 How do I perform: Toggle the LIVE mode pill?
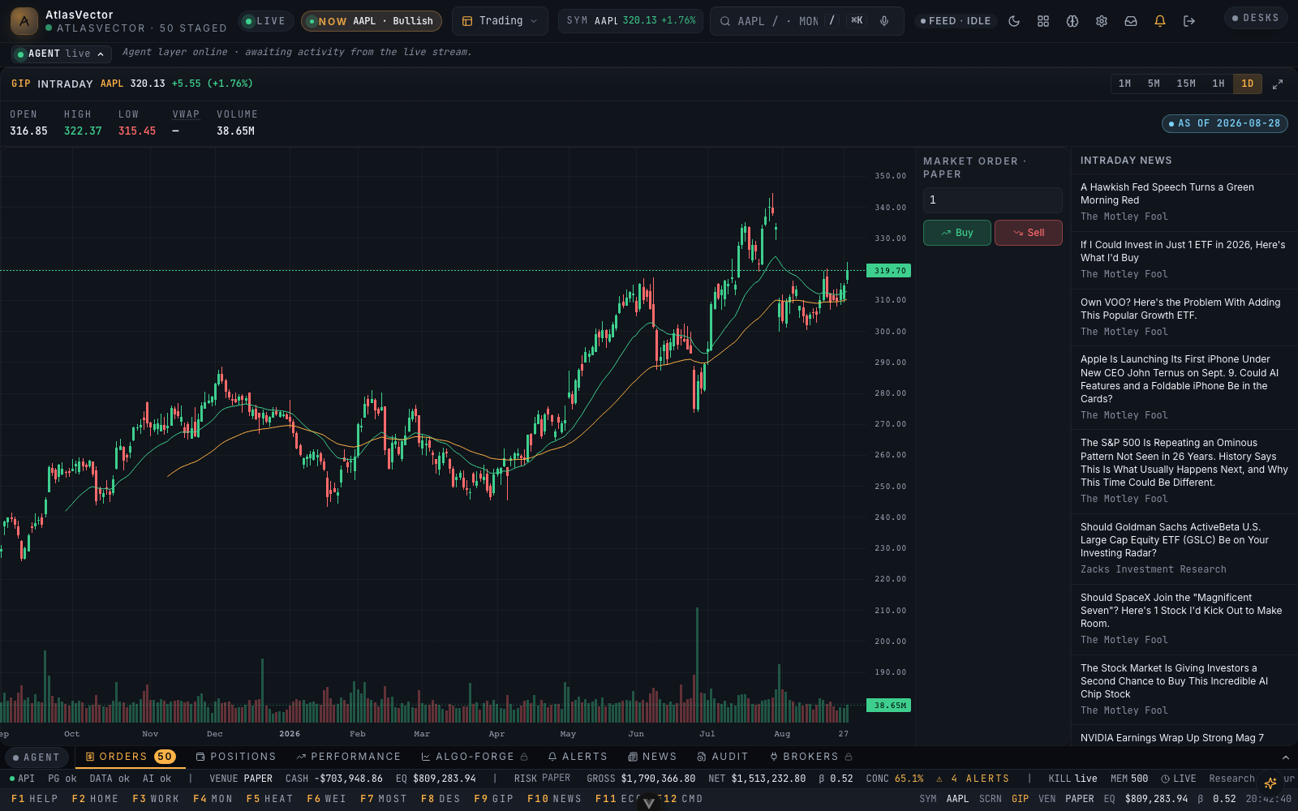[265, 21]
